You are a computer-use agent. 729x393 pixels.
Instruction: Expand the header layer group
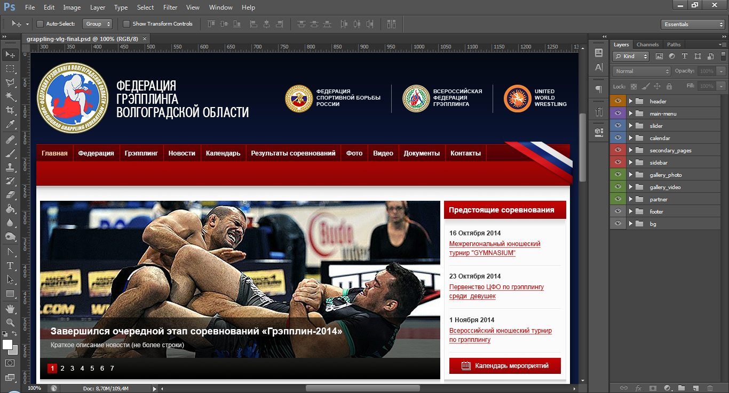[630, 101]
